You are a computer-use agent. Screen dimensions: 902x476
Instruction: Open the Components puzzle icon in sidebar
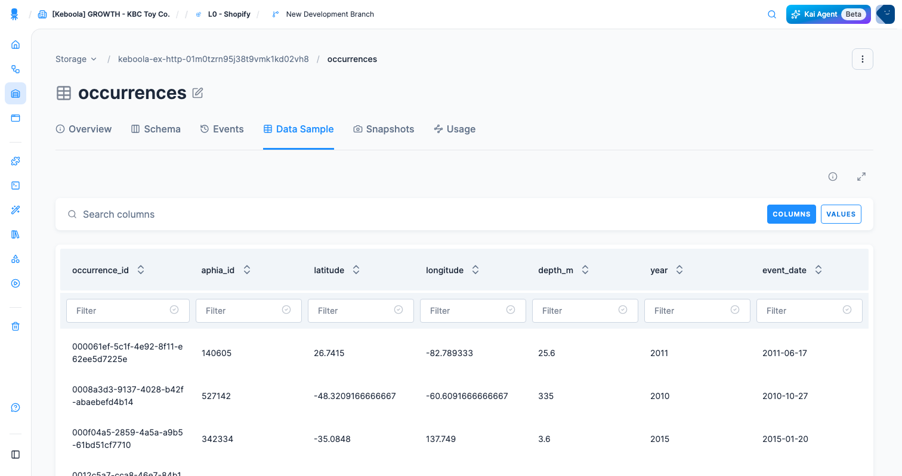pyautogui.click(x=16, y=161)
